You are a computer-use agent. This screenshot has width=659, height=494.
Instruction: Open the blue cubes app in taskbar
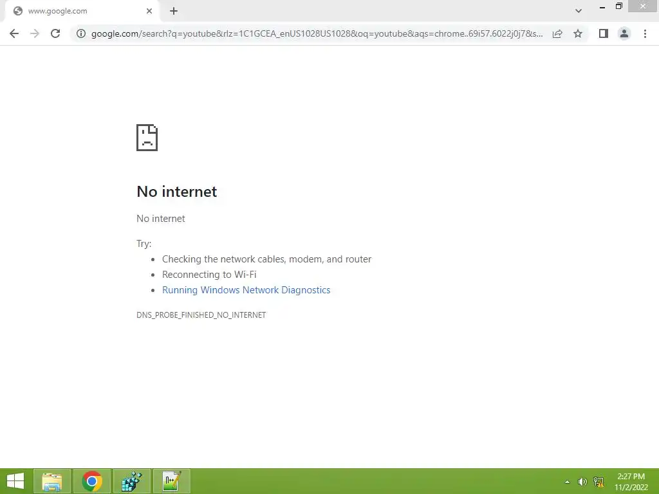[x=132, y=481]
